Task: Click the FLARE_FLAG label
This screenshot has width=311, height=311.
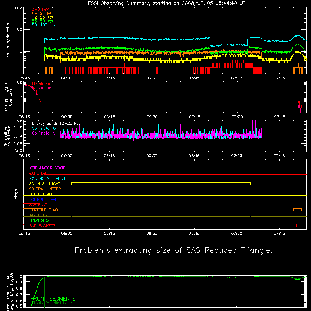Action: click(40, 194)
